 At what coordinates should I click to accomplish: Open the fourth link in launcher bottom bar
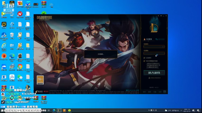[160, 92]
